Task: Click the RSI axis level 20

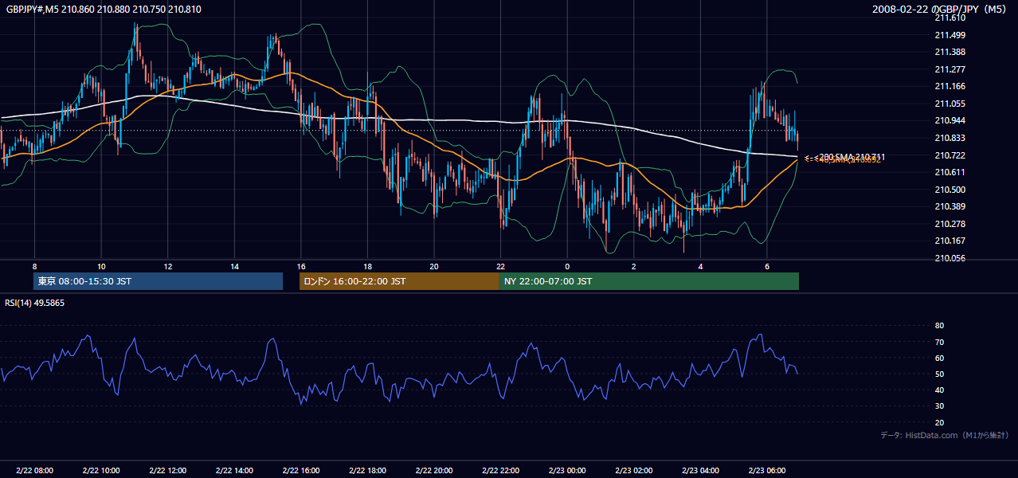Action: click(940, 422)
